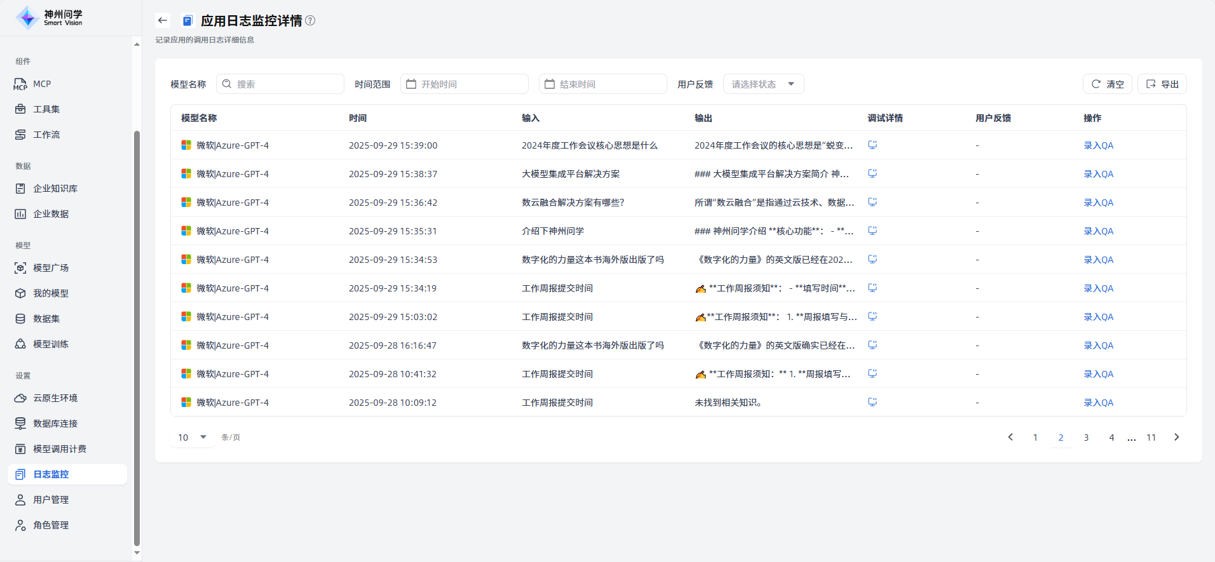Click the 导出 export button

pyautogui.click(x=1162, y=84)
